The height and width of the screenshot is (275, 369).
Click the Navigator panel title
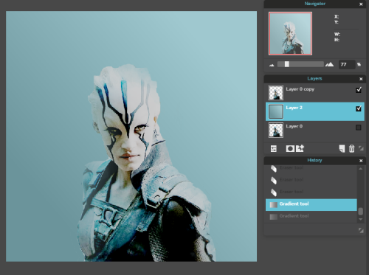pyautogui.click(x=315, y=4)
